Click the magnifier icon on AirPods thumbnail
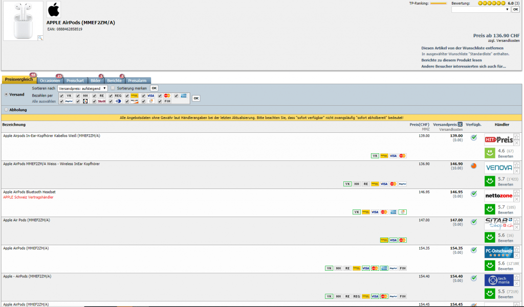524x307 pixels. click(40, 37)
